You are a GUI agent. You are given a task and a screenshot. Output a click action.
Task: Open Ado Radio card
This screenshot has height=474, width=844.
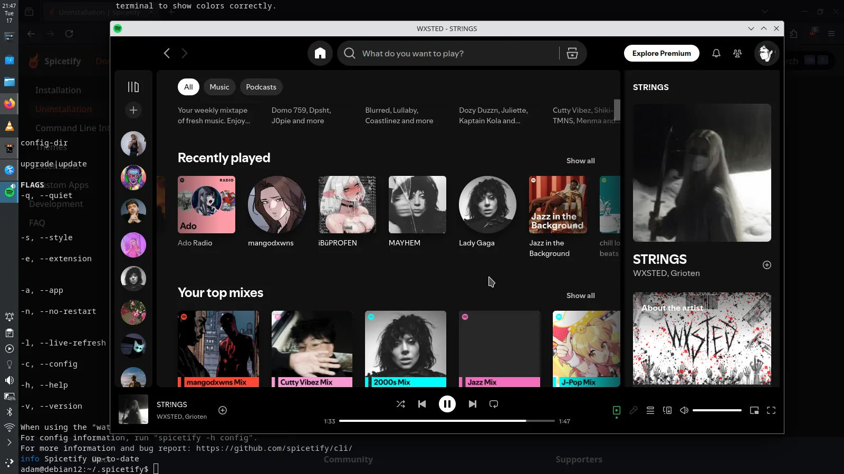(x=206, y=211)
